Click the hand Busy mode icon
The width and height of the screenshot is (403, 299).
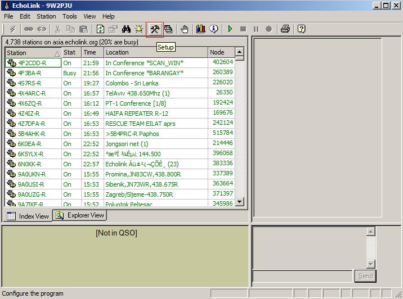pos(184,29)
